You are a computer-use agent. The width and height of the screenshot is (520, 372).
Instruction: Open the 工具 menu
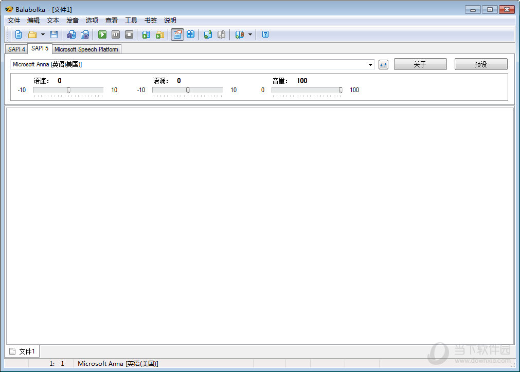(x=131, y=20)
